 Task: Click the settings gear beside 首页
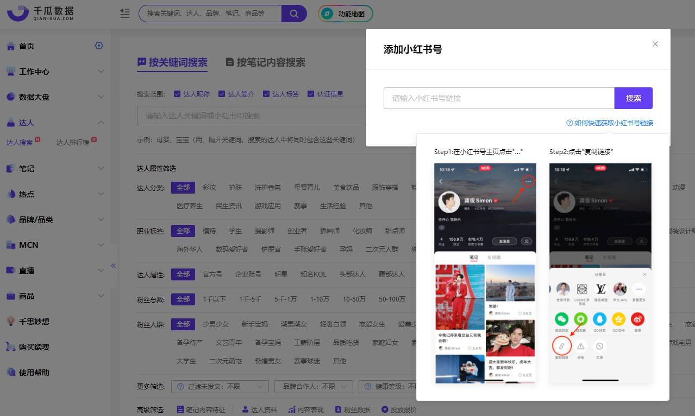tap(99, 46)
